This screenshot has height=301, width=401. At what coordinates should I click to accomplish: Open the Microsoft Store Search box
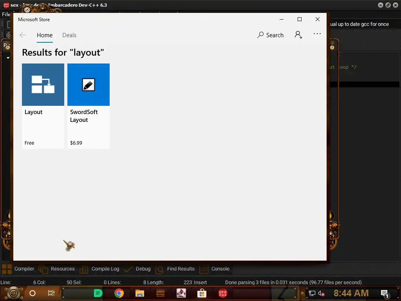coord(270,35)
